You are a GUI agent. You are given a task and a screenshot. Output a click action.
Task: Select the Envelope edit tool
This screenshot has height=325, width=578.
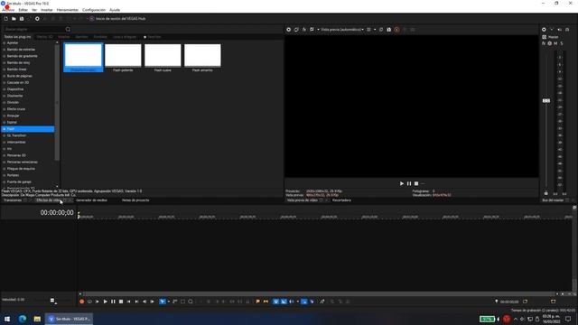click(174, 302)
